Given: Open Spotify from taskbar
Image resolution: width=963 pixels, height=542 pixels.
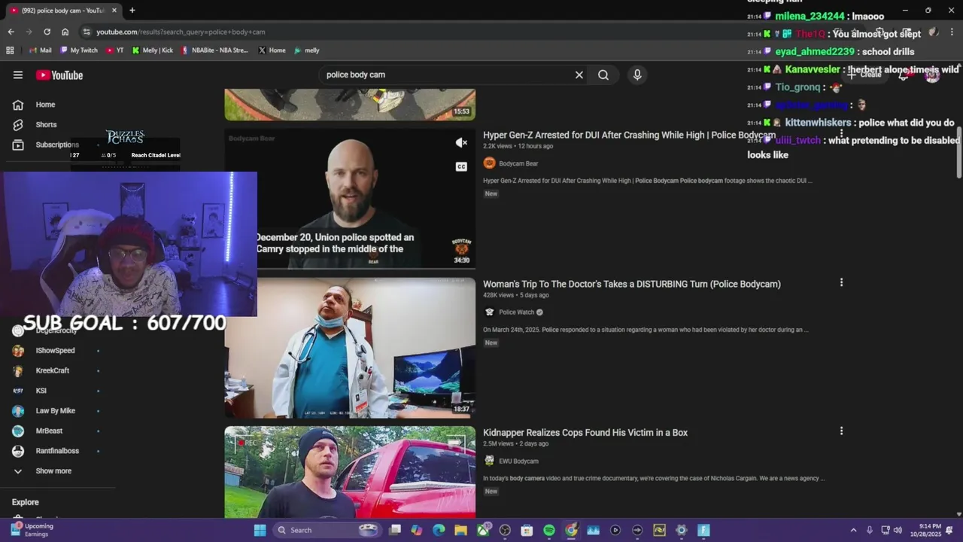Looking at the screenshot, I should point(549,530).
